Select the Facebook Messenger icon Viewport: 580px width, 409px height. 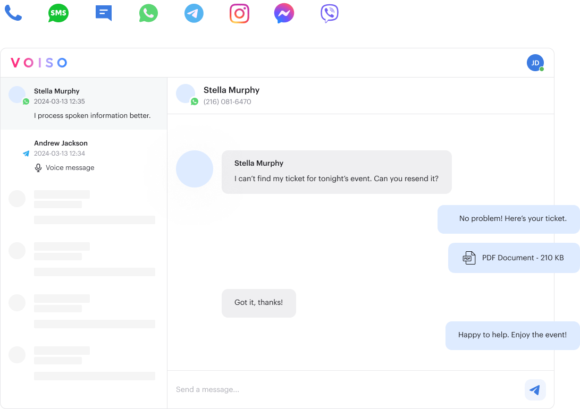click(x=284, y=13)
